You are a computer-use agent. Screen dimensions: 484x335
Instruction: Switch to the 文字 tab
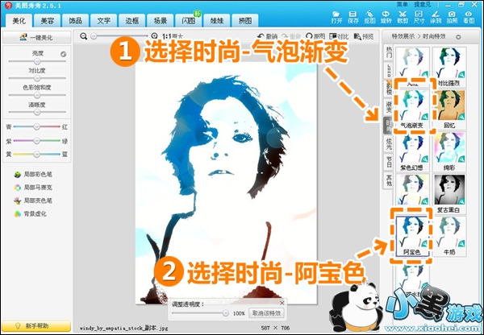104,21
